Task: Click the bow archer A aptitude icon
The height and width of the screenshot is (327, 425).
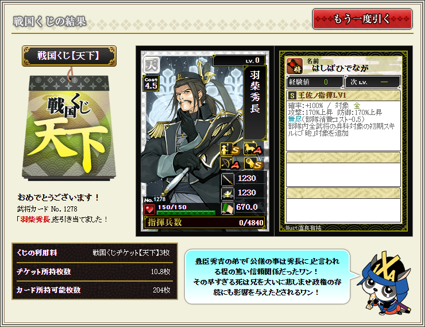Action: [230, 163]
